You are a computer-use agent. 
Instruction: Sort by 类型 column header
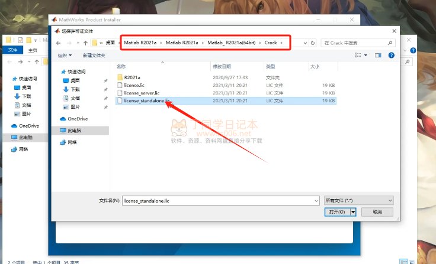click(x=270, y=67)
